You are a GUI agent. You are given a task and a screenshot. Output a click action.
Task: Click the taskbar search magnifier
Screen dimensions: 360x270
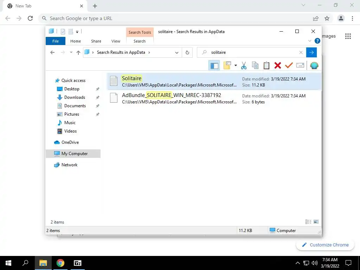[x=25, y=263]
